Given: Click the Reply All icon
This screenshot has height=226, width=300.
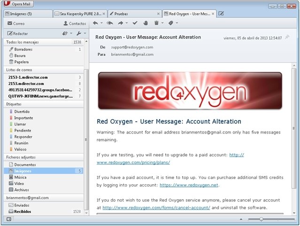Looking at the screenshot, I should (110, 23).
